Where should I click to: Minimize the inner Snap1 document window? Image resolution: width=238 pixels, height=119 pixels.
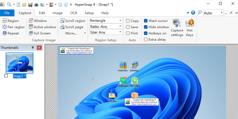tap(226, 13)
